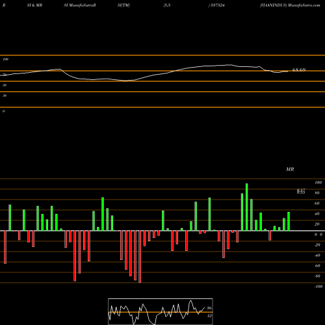The image size is (325, 325).
Task: Click the RSI axis label 0 at left
Action: 3,111
